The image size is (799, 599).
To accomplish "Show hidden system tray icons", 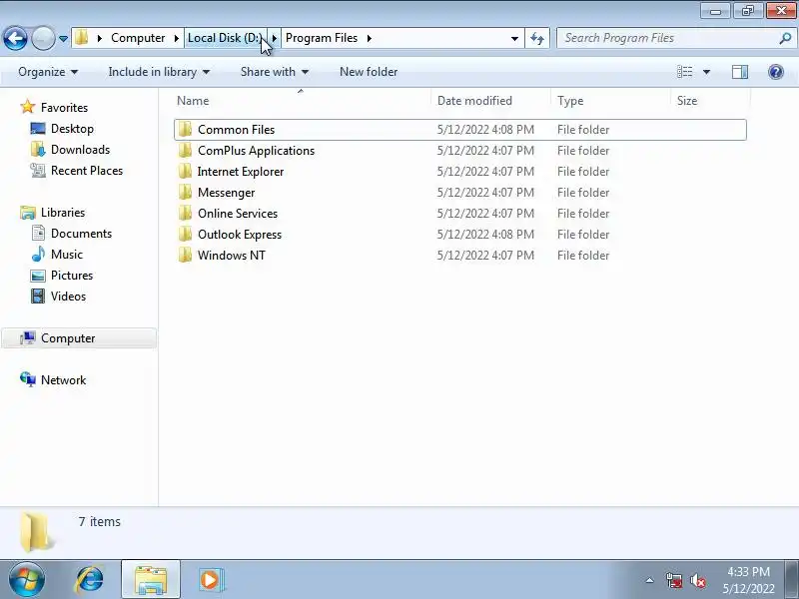I will tap(650, 580).
